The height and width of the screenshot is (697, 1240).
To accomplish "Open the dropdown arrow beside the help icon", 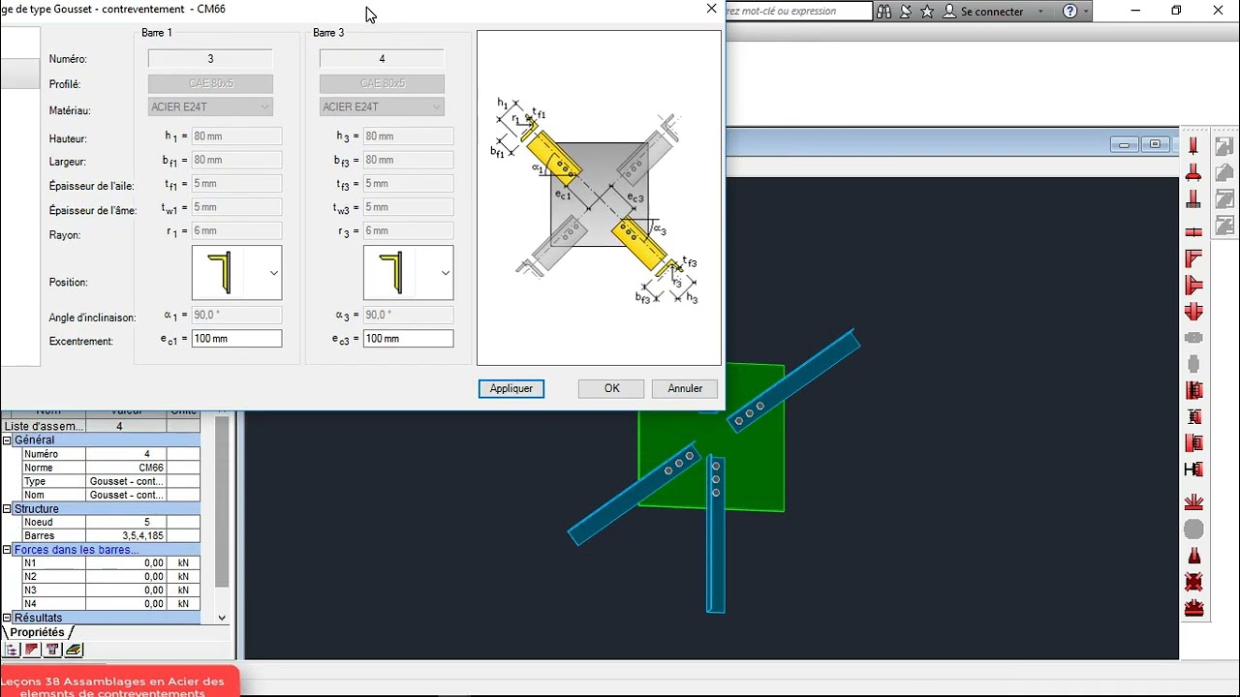I will [x=1086, y=12].
